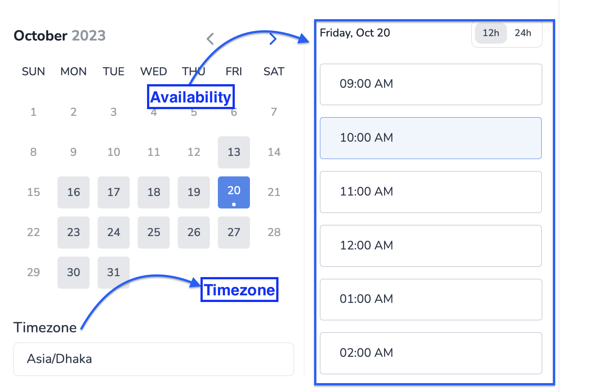Navigate to the previous month

click(x=210, y=39)
